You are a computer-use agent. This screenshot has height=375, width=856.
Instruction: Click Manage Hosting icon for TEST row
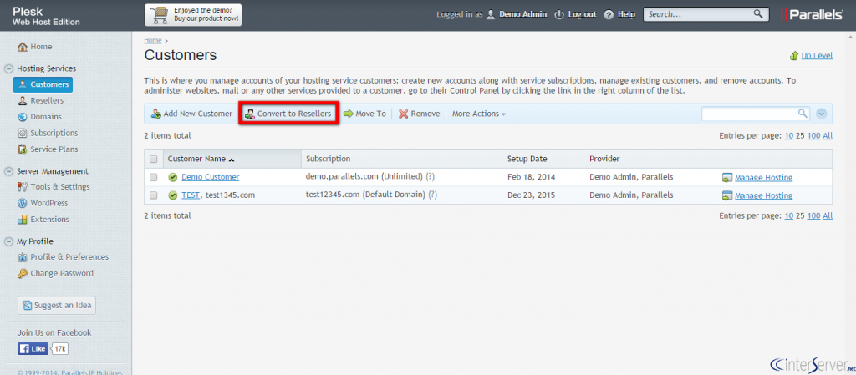(x=727, y=195)
